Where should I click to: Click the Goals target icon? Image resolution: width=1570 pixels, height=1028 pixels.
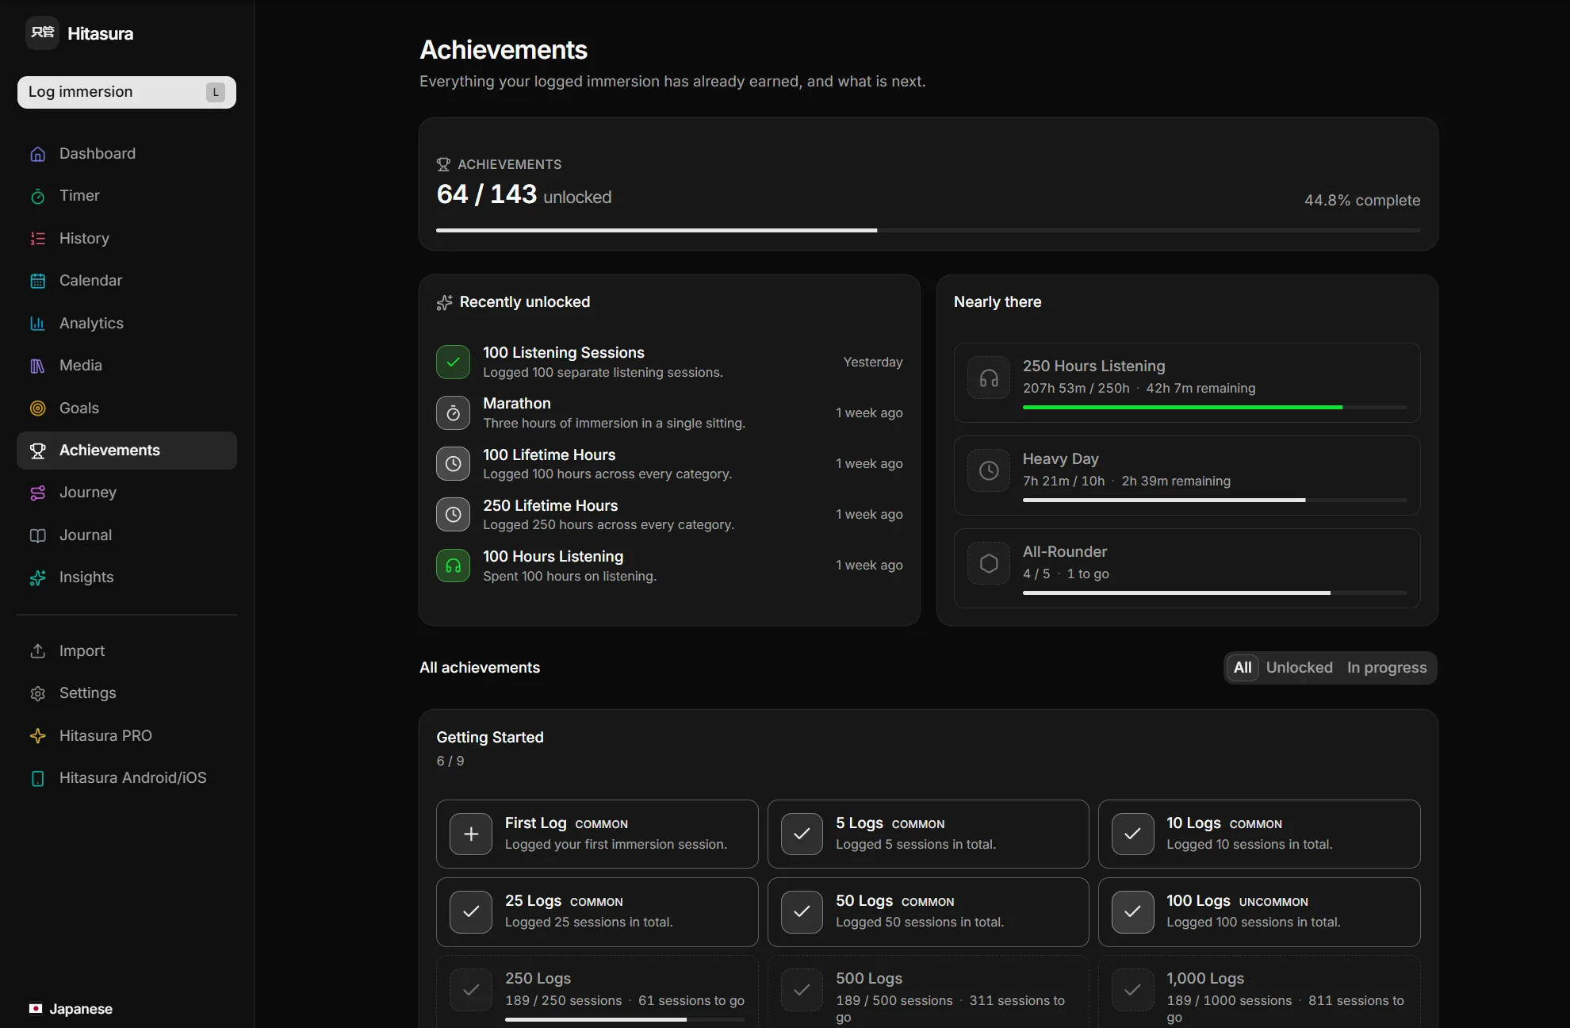37,409
